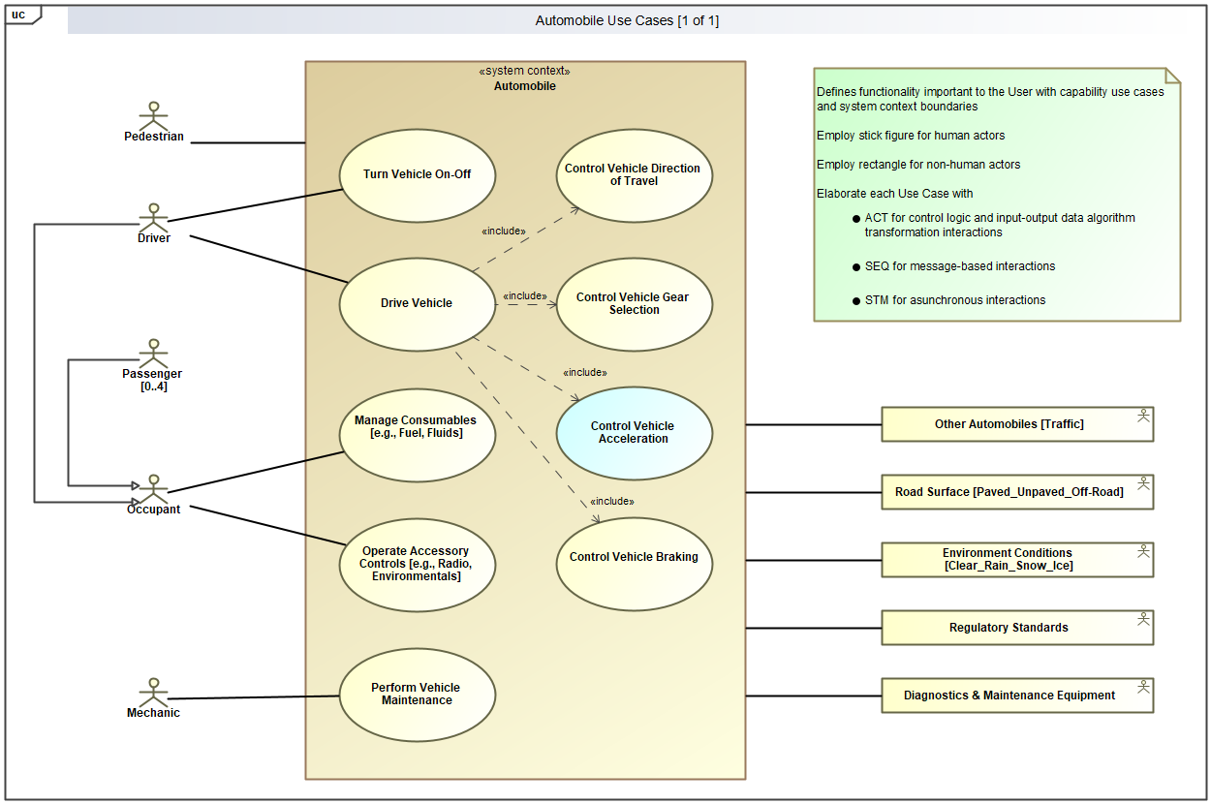Click the Environment Conditions actor block

coord(1008,560)
